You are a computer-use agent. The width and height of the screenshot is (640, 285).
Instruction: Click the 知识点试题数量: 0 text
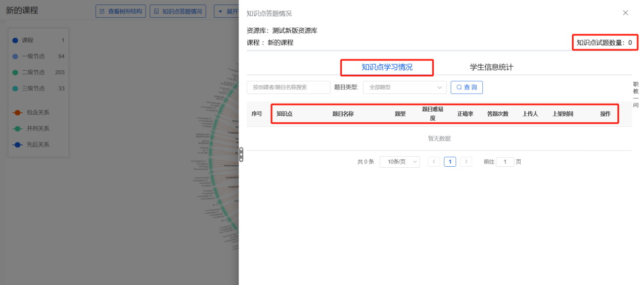click(604, 43)
